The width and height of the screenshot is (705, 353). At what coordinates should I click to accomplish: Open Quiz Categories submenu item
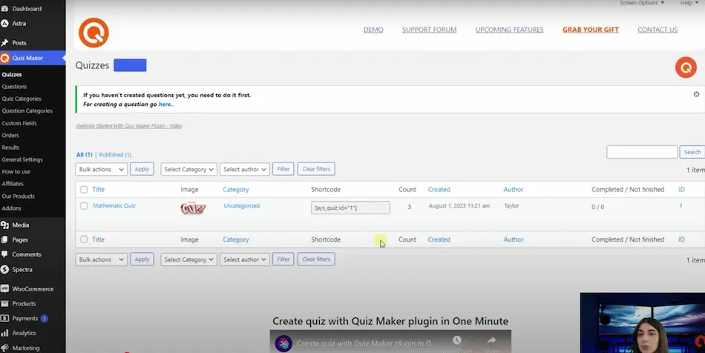point(22,99)
